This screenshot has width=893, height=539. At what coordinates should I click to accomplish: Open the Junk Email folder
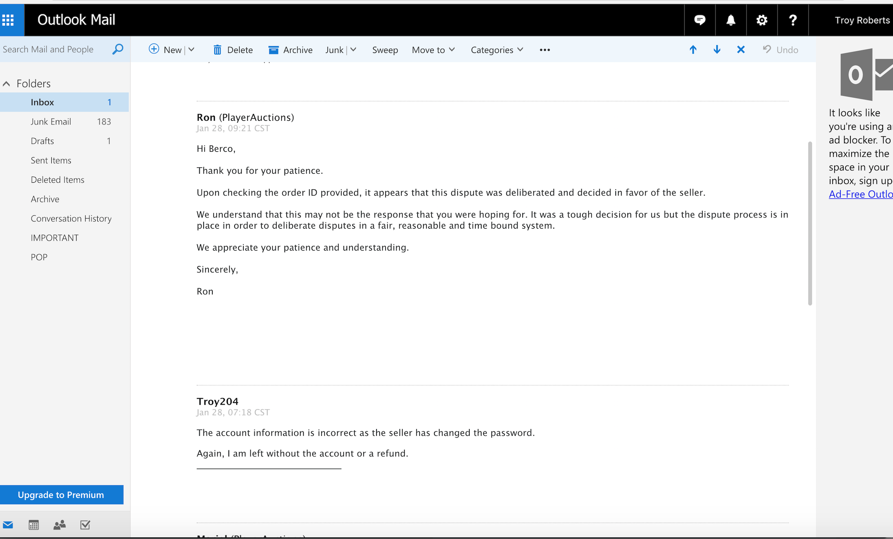coord(51,122)
